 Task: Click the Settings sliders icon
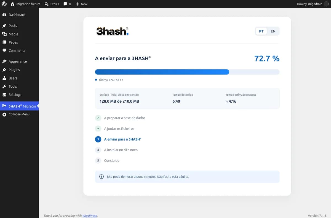pyautogui.click(x=4, y=95)
